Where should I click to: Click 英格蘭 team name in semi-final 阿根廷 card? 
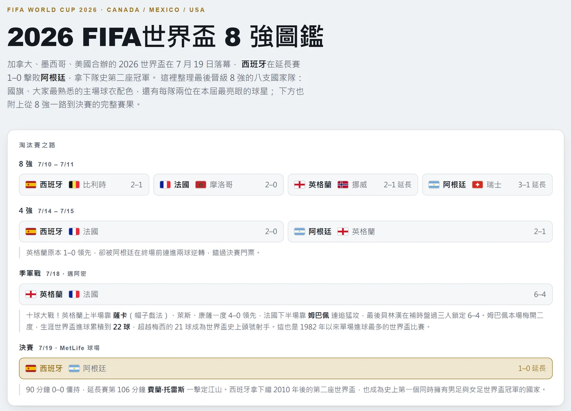(x=363, y=231)
